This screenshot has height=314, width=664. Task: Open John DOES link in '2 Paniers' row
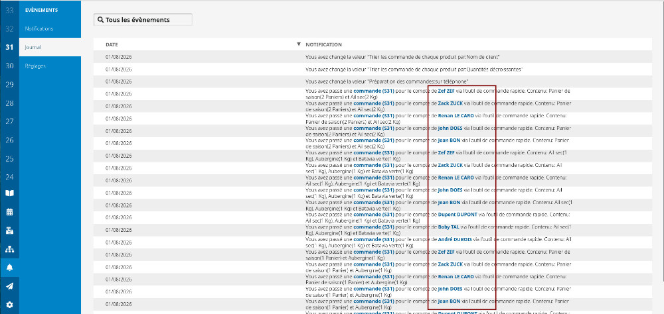[450, 128]
